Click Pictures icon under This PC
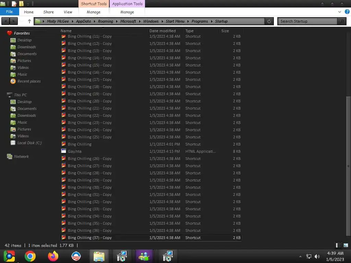 [13, 129]
